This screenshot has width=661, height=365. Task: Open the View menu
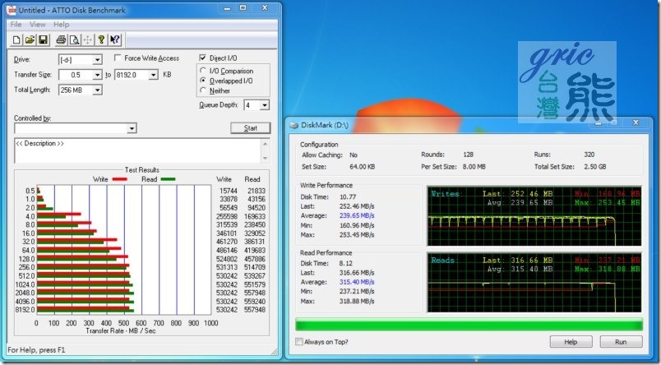[38, 25]
